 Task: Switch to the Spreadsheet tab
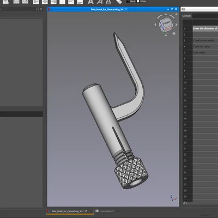(x=107, y=211)
